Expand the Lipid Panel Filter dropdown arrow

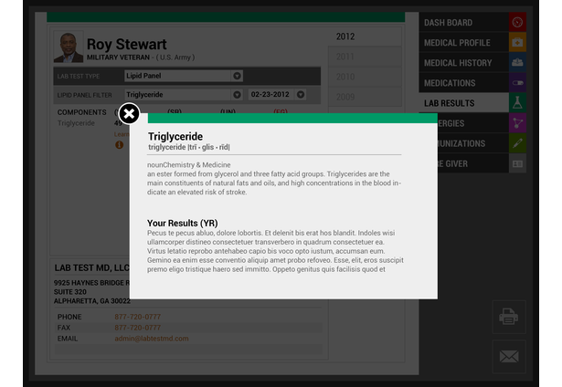[x=237, y=95]
